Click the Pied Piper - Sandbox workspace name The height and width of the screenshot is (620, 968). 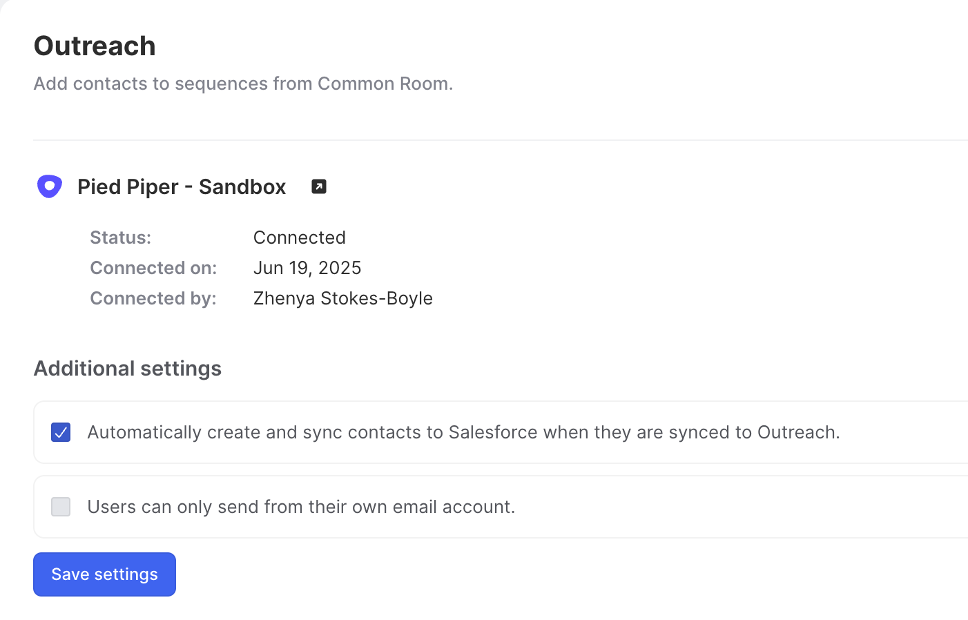coord(182,187)
